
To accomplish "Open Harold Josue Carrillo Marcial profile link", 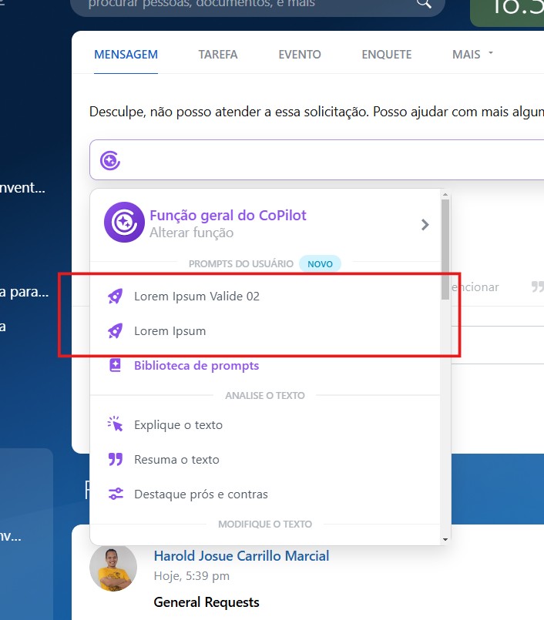I will (241, 556).
